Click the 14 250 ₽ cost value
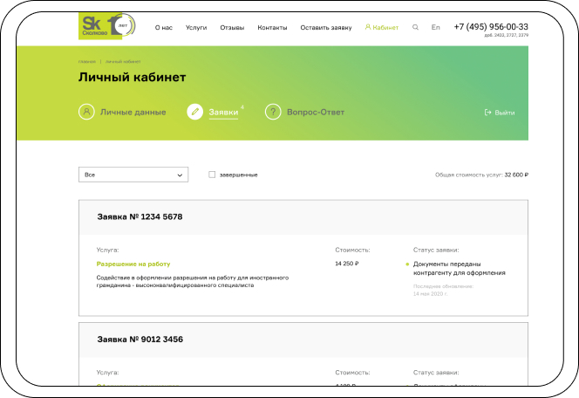 (x=347, y=264)
